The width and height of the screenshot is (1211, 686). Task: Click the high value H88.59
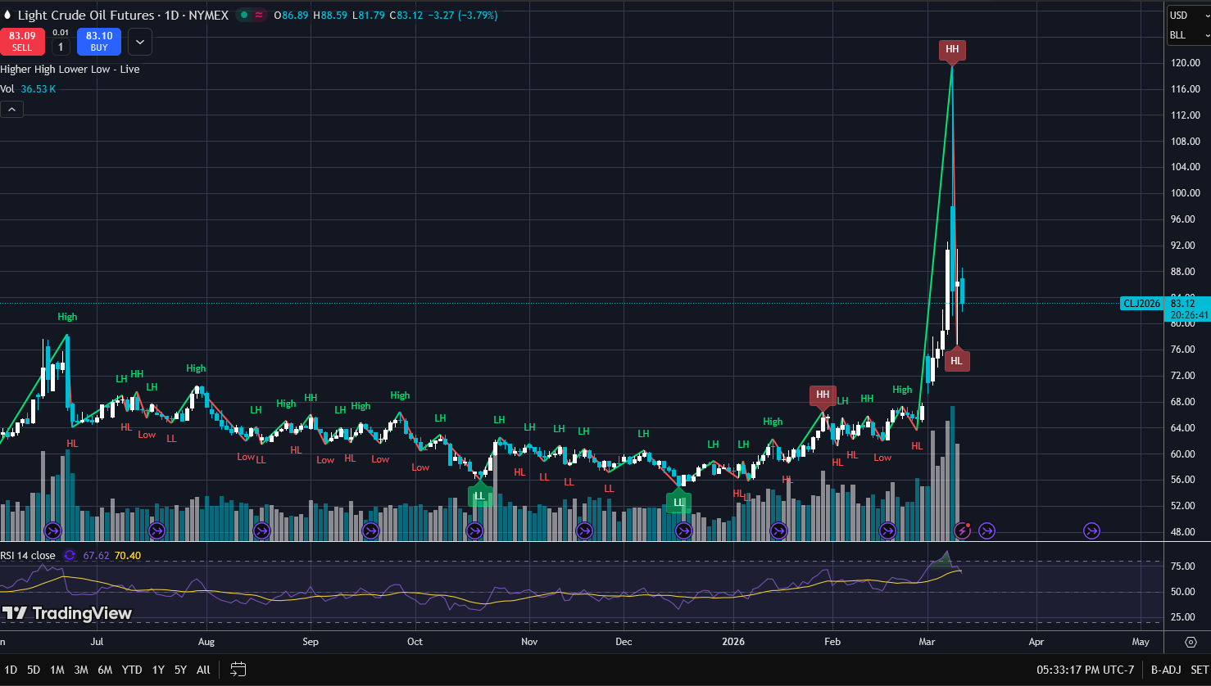[x=330, y=16]
